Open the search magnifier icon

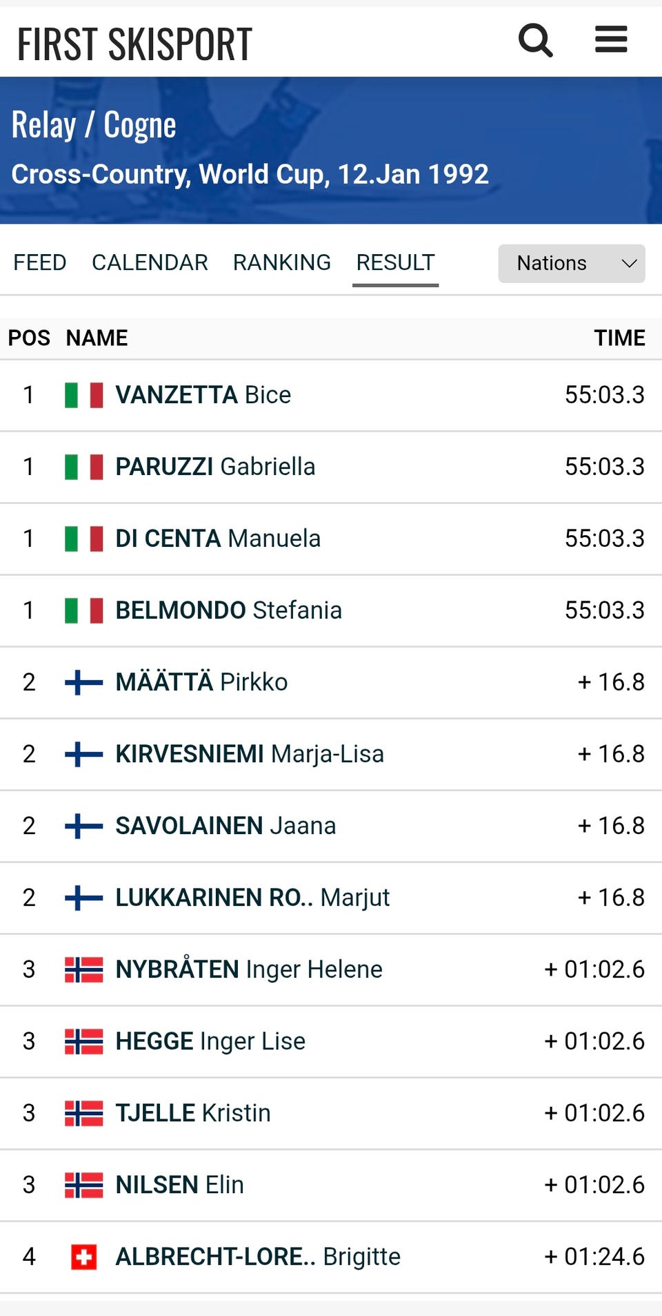pyautogui.click(x=536, y=41)
